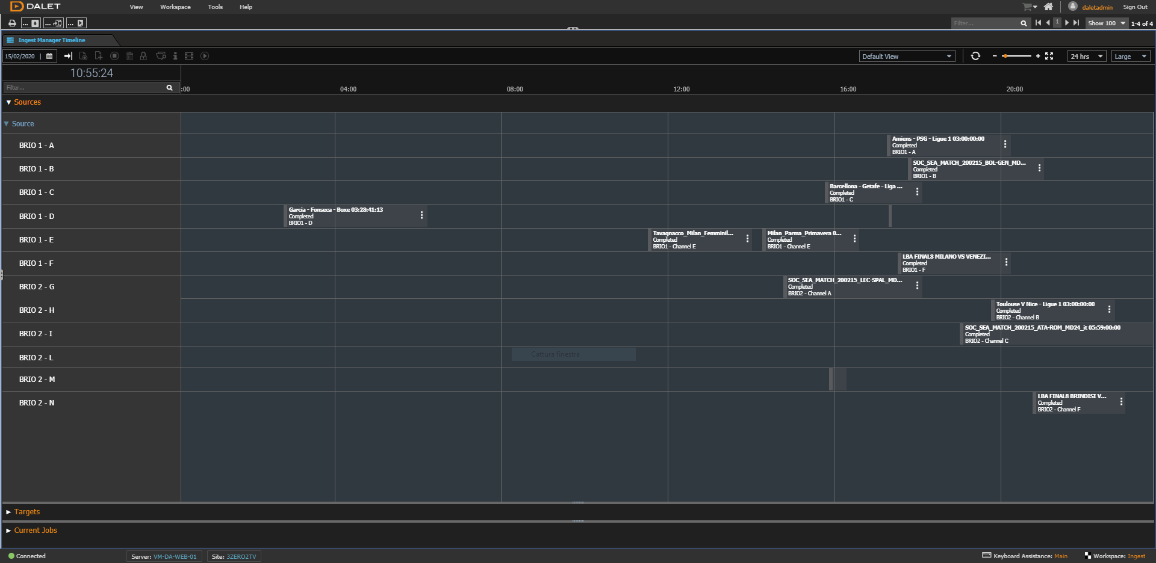Image resolution: width=1156 pixels, height=563 pixels.
Task: Expand the Current Jobs section
Action: click(x=8, y=531)
